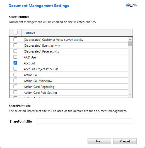The height and width of the screenshot is (148, 145).
Task: Click the 'Action Card Regarding' entity name
Action: (x=39, y=87)
